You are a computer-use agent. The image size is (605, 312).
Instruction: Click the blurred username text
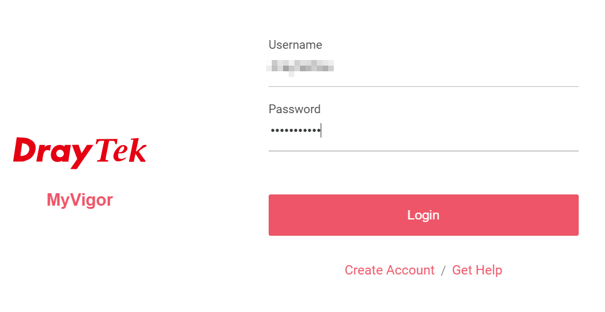click(300, 67)
